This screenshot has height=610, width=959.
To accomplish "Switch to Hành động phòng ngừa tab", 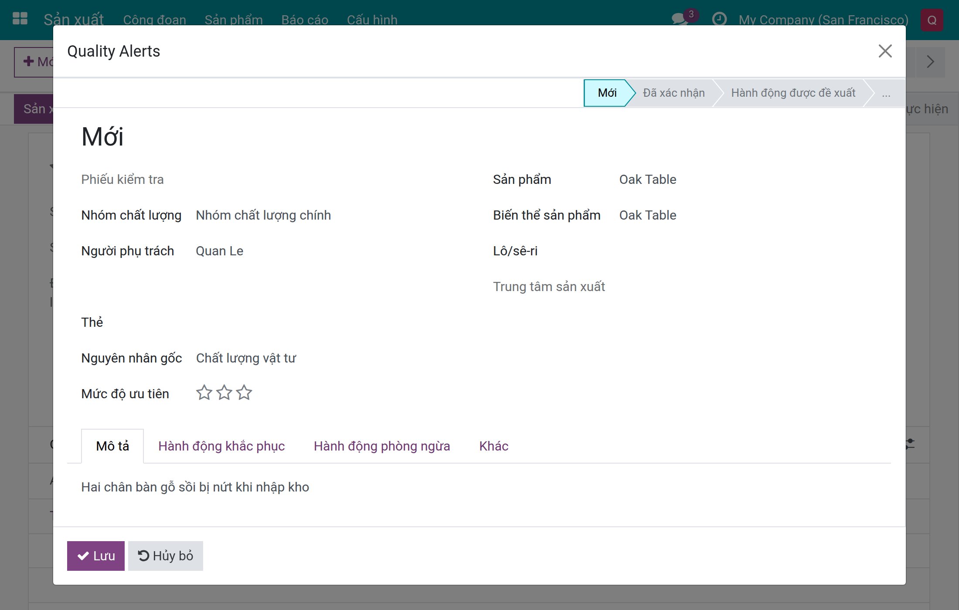I will 382,446.
